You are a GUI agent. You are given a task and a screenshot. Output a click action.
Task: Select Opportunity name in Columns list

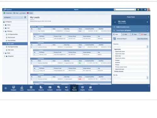click(x=120, y=52)
